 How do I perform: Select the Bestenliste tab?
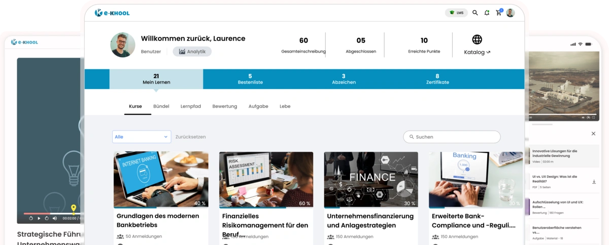tap(250, 79)
